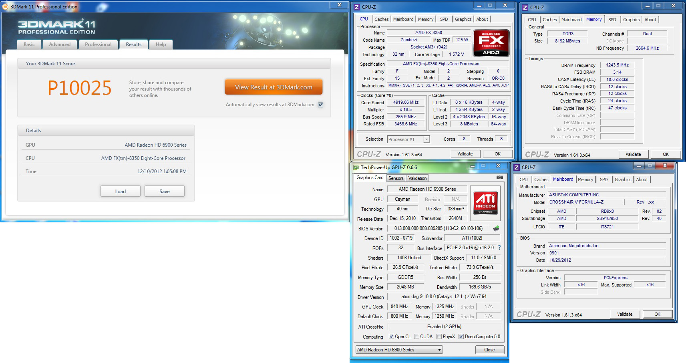Switch to CPU tab in the CPU-Z Memory window
Screen dimensions: 686x363
pos(532,20)
